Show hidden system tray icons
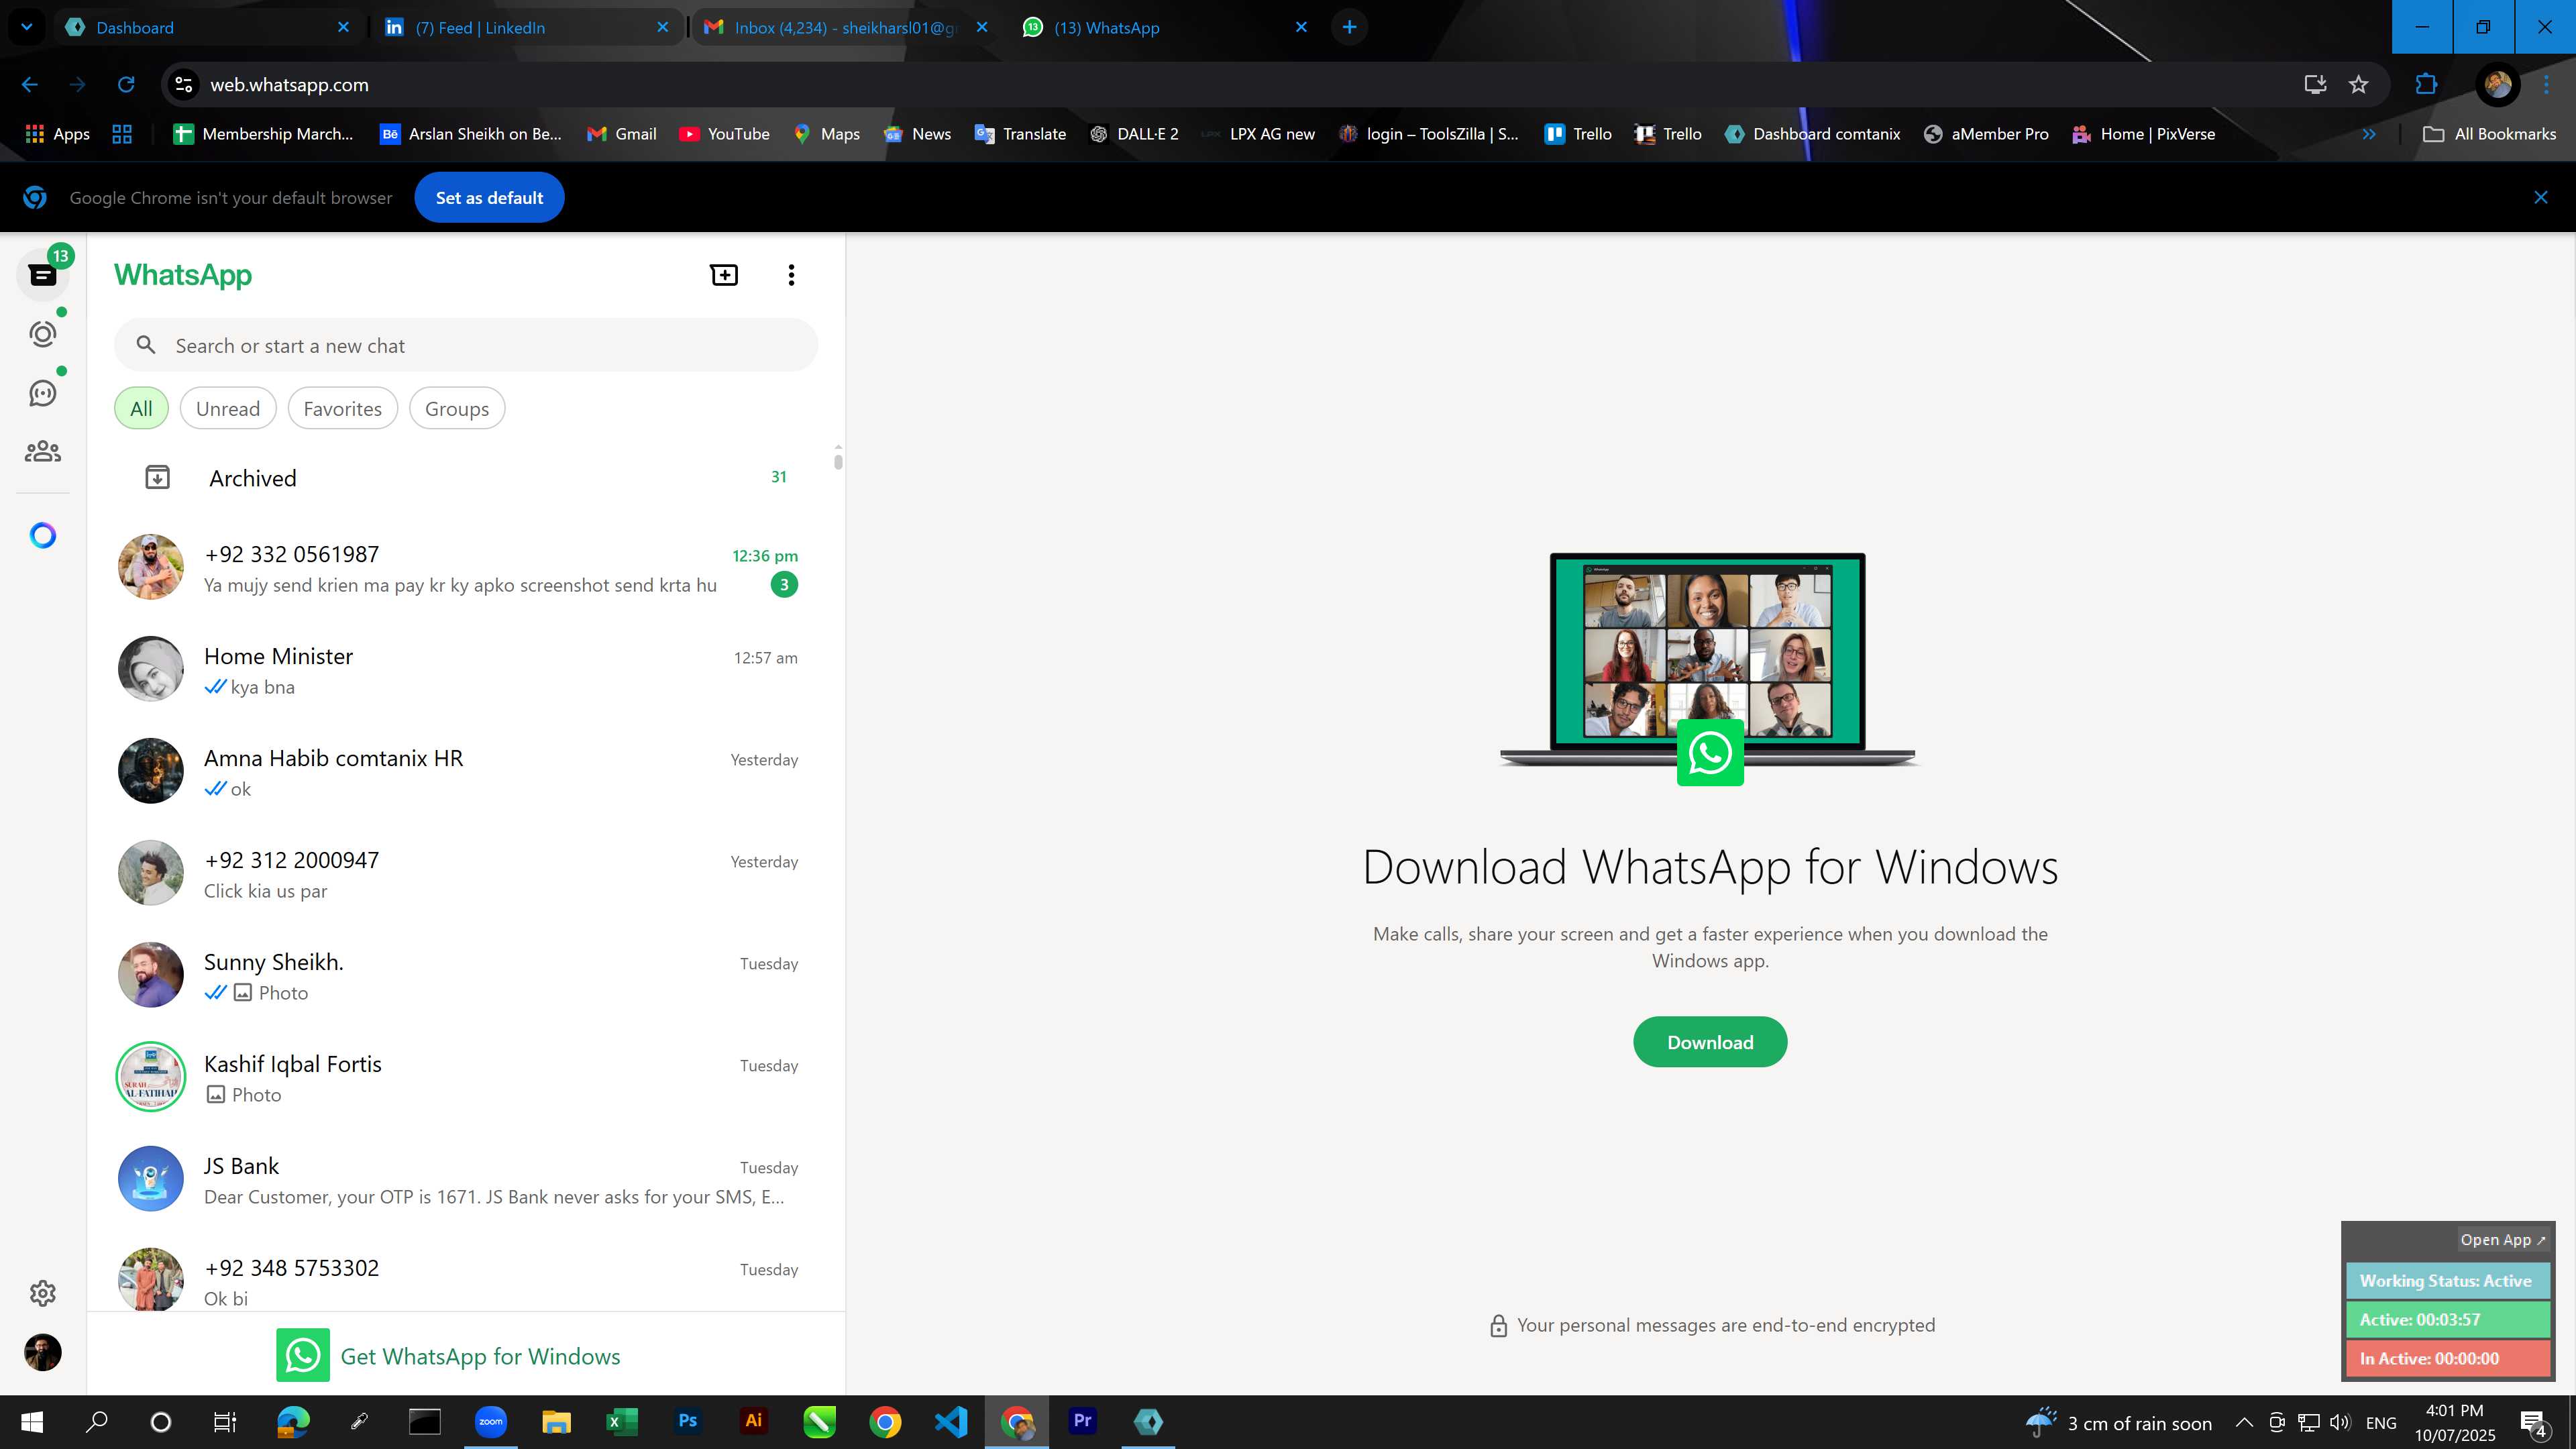 click(2243, 1422)
